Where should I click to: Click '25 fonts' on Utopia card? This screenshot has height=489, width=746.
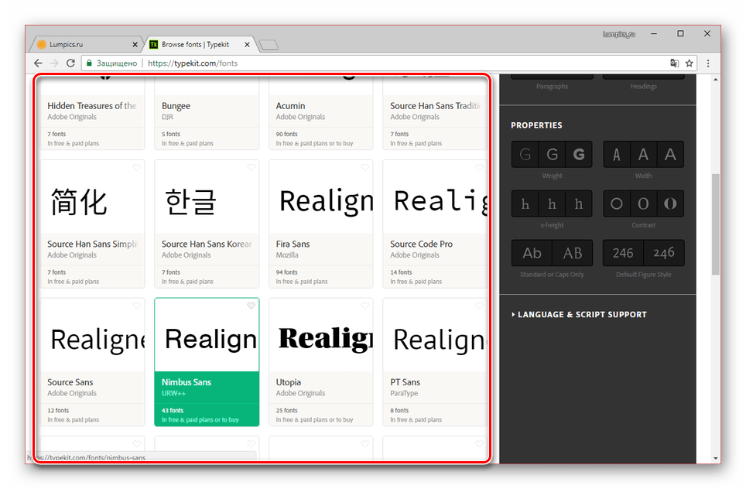point(286,411)
